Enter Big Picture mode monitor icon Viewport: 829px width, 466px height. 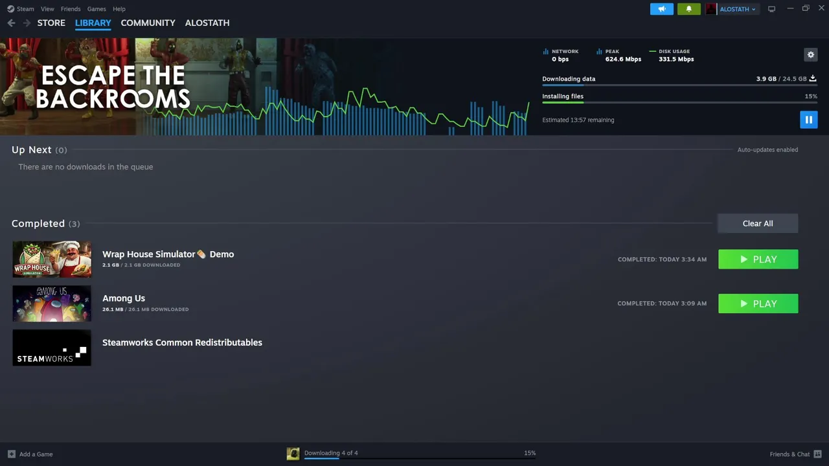[x=771, y=9]
